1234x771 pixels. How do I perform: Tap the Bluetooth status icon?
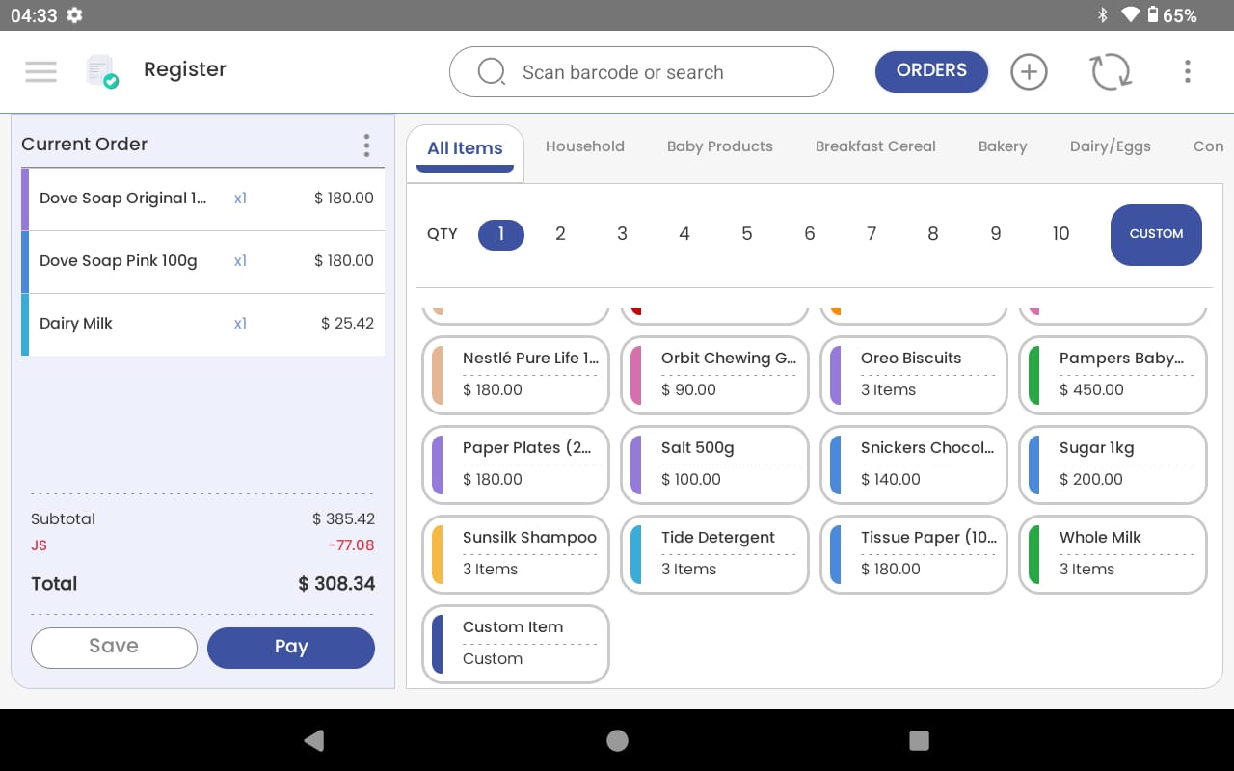click(x=1103, y=15)
